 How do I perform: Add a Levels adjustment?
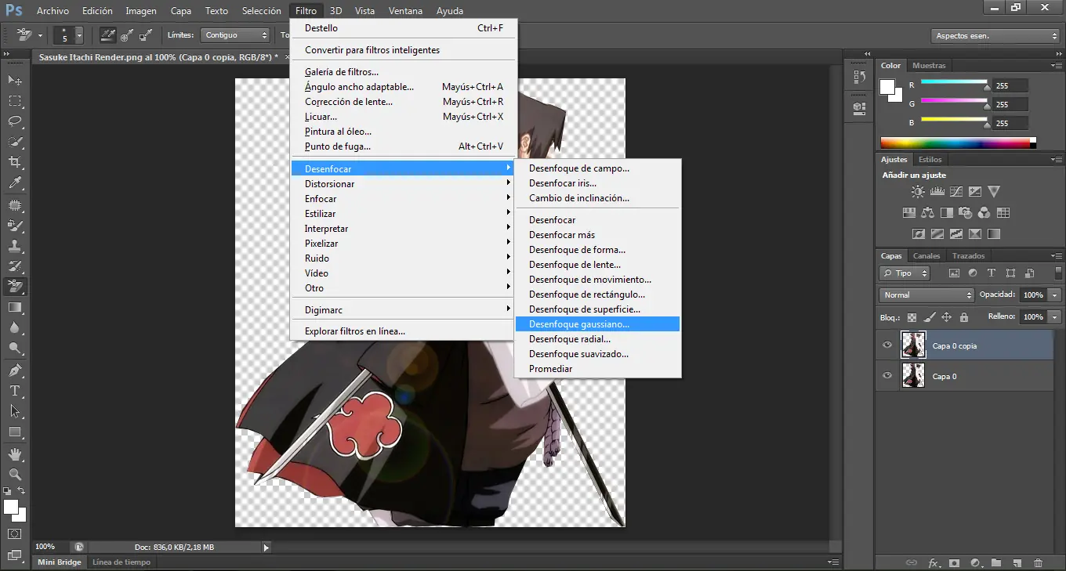click(x=937, y=191)
